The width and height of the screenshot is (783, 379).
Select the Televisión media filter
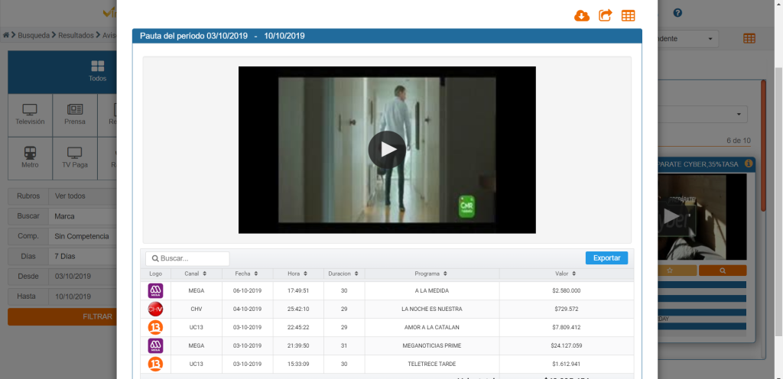(30, 115)
